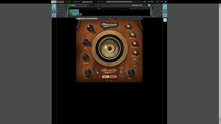Click the third silver knob on right side

pyautogui.click(x=134, y=43)
